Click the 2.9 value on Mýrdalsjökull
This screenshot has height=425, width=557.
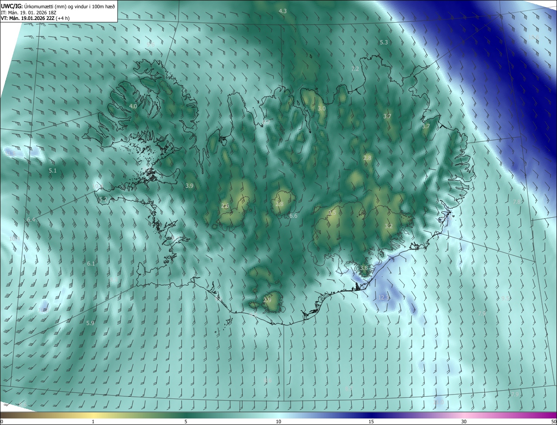(267, 300)
